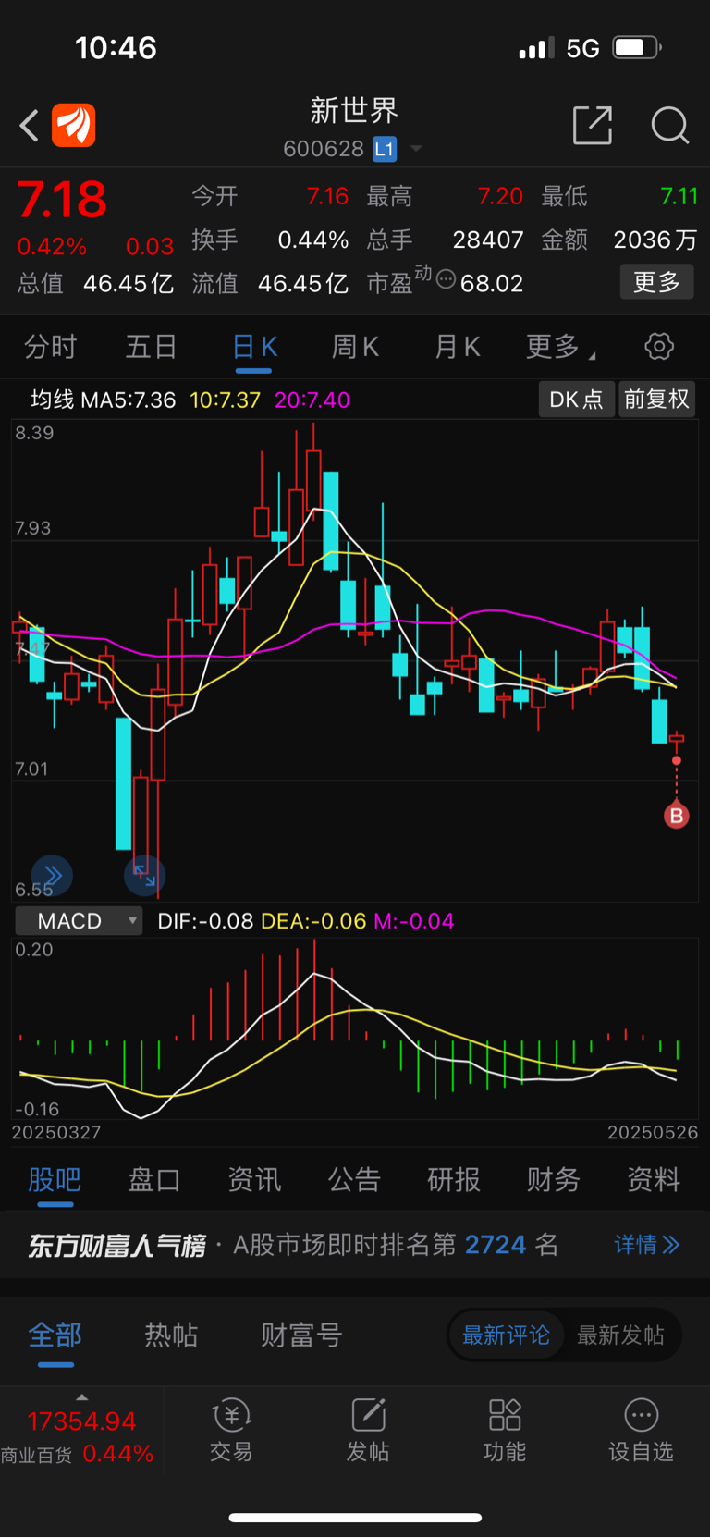The height and width of the screenshot is (1538, 710).
Task: Switch to 五日 five-day tab
Action: point(152,347)
